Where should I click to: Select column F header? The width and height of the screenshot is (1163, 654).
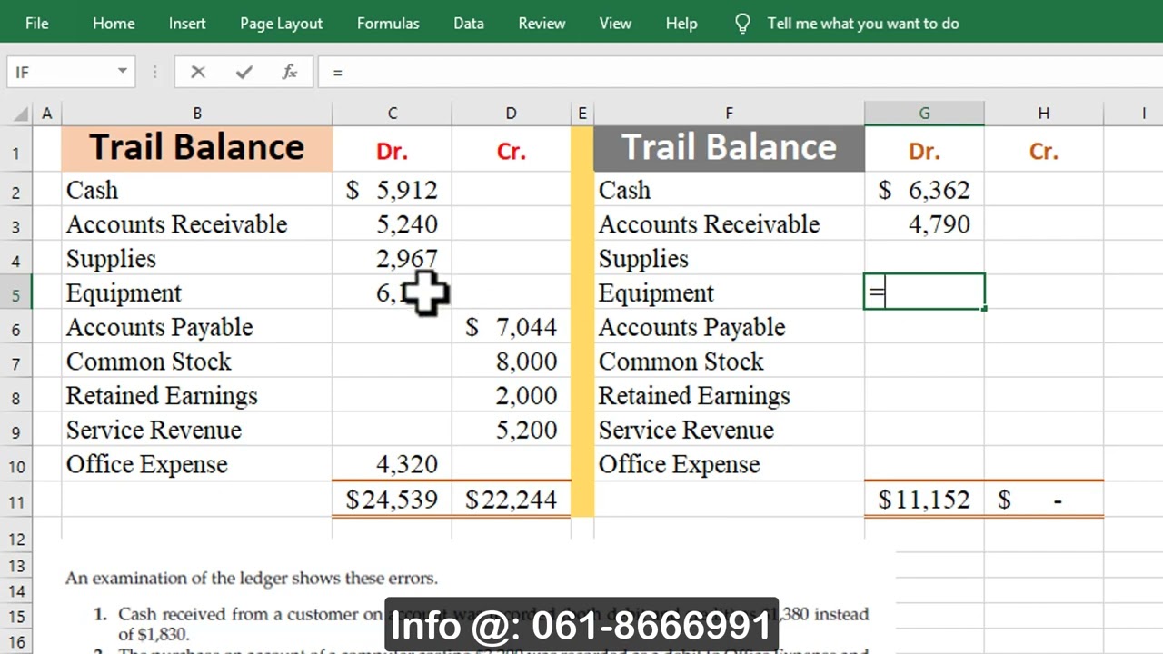tap(729, 114)
